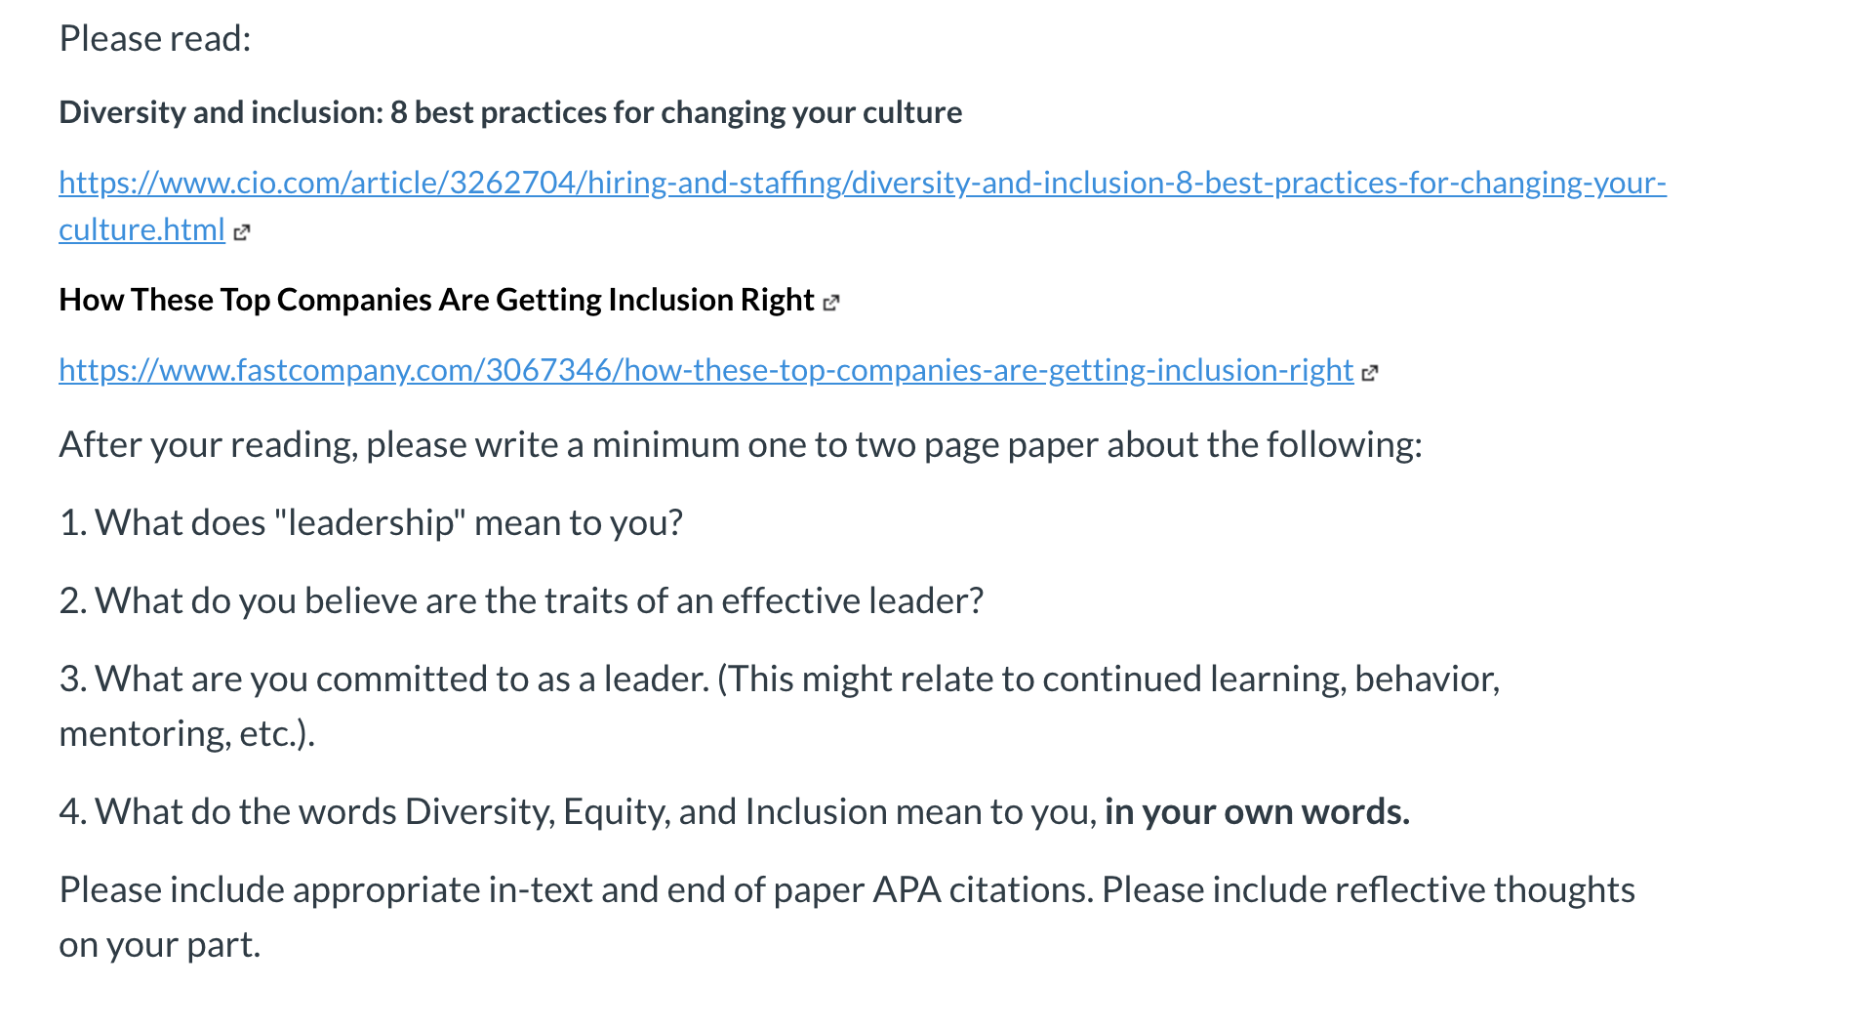The height and width of the screenshot is (1029, 1854).
Task: Click the bold heading 'Diversity and inclusion: 8 best practices'
Action: pos(510,112)
